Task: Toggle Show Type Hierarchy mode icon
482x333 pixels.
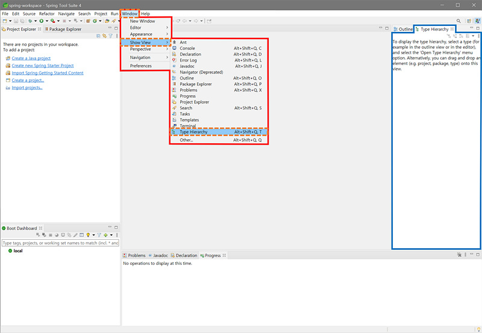Action: [449, 36]
